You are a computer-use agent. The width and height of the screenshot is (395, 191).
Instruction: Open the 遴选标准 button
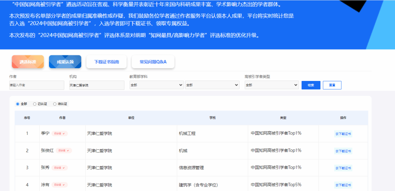pyautogui.click(x=28, y=62)
